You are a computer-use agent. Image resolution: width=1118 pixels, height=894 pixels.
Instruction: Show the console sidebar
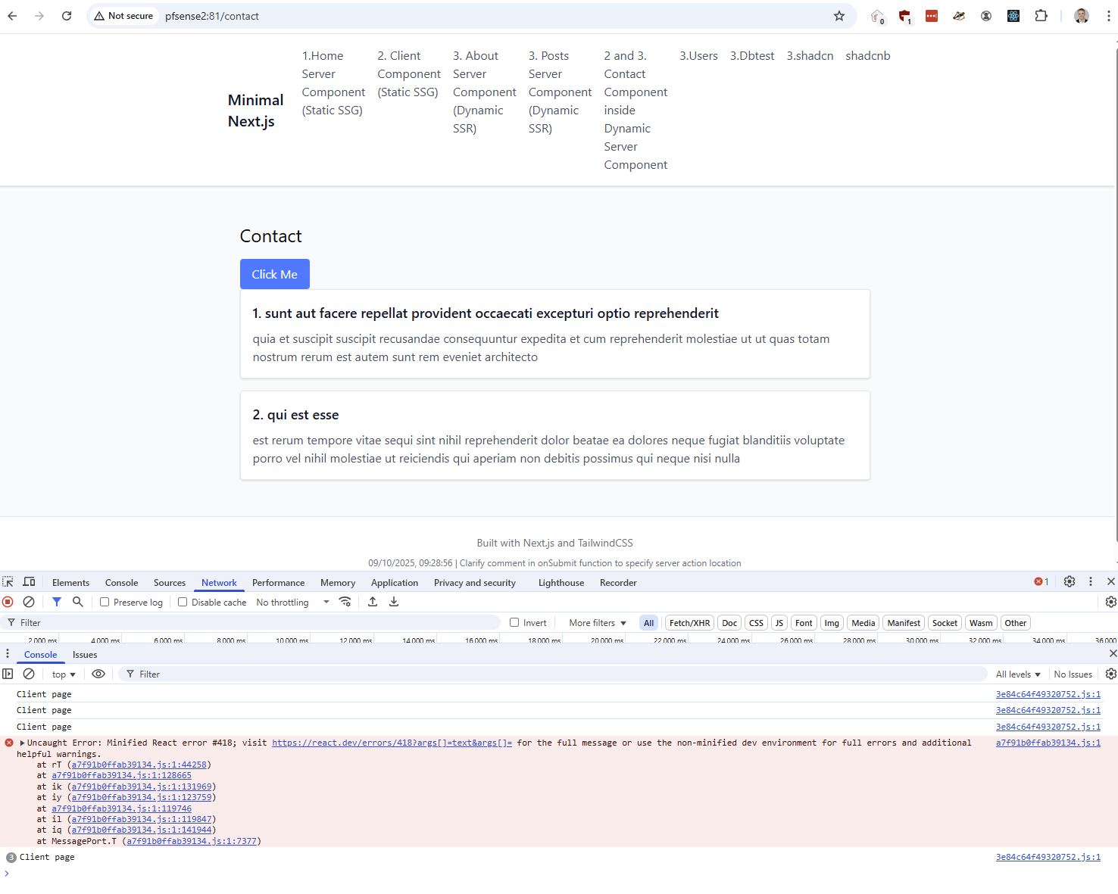pyautogui.click(x=8, y=674)
